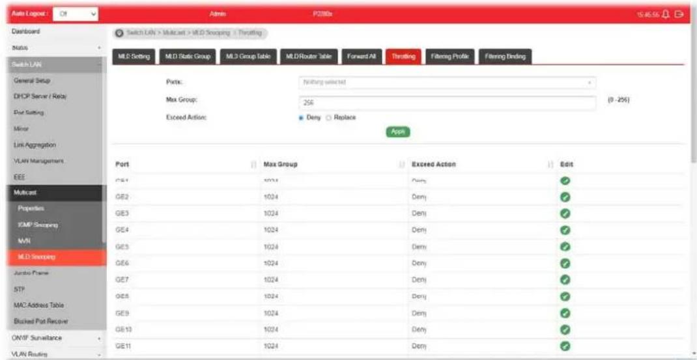
Task: Click the Port column header
Action: point(122,165)
